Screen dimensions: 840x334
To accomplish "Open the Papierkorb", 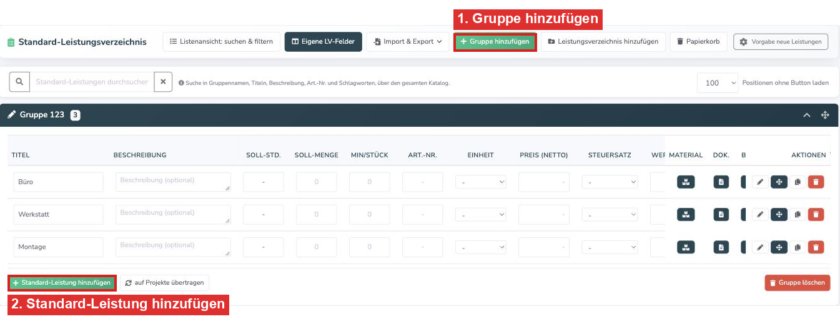I will (698, 42).
